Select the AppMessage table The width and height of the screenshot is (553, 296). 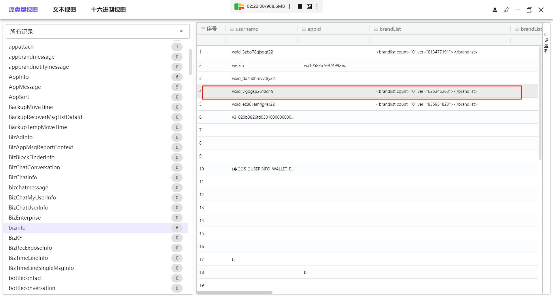pyautogui.click(x=25, y=87)
